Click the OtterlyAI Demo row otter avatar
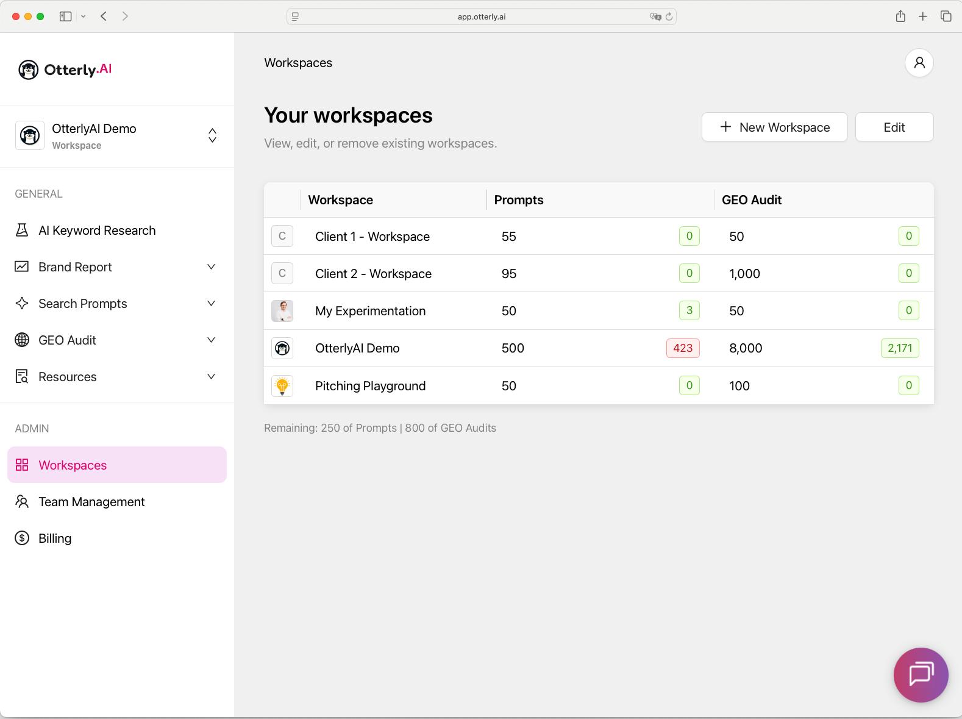This screenshot has width=962, height=719. click(282, 348)
